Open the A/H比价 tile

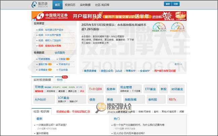[x=44, y=99]
